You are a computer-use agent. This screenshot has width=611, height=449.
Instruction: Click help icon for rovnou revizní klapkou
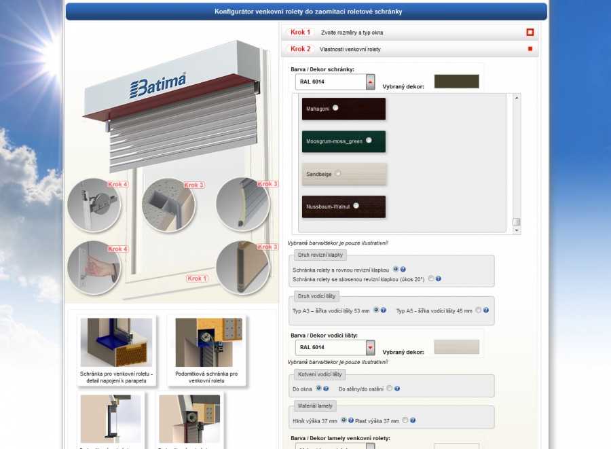[403, 270]
